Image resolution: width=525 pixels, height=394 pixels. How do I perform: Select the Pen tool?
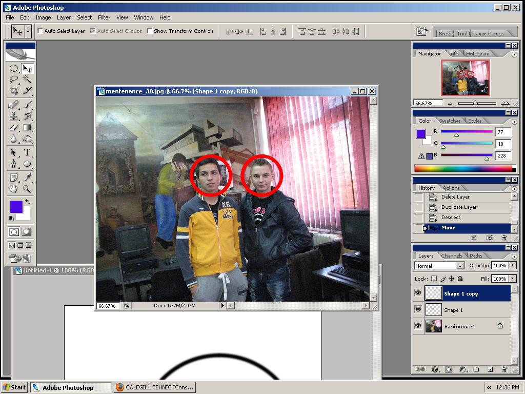coord(13,164)
